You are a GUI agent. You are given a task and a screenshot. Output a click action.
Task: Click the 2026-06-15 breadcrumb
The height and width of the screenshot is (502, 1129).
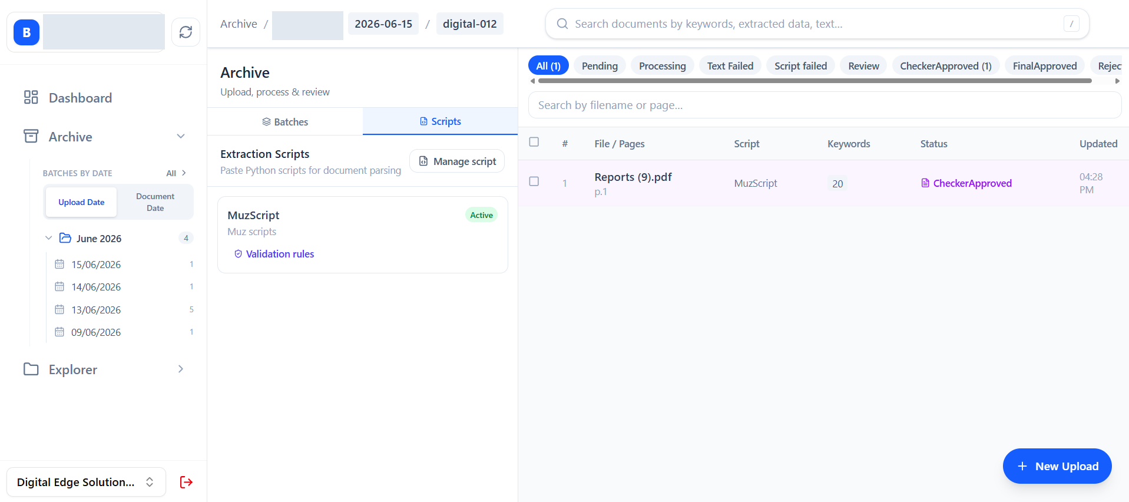tap(383, 24)
